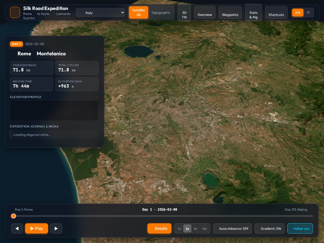Click the DAY 1 badge

click(x=16, y=44)
